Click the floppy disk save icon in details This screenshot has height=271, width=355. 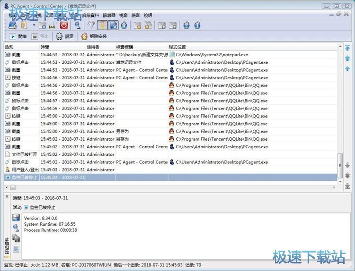click(16, 218)
